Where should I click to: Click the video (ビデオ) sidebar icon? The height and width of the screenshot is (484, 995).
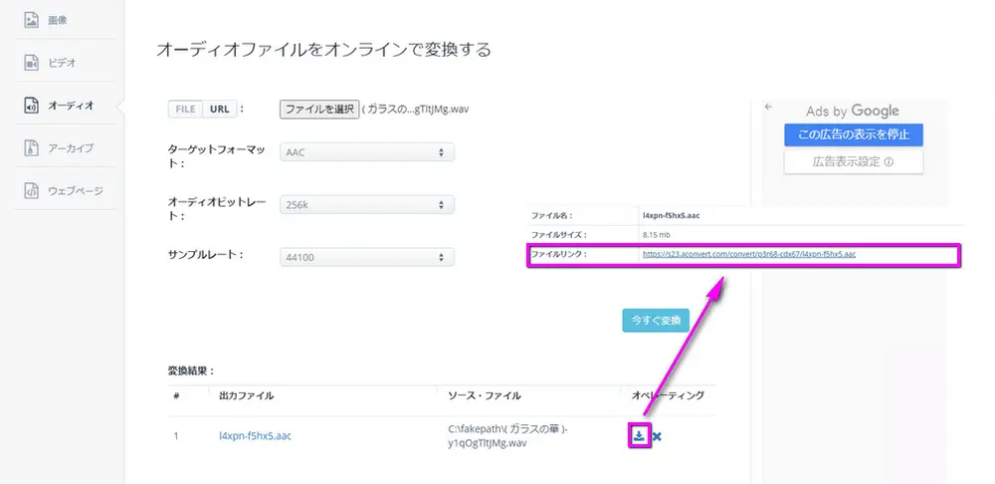tap(31, 62)
